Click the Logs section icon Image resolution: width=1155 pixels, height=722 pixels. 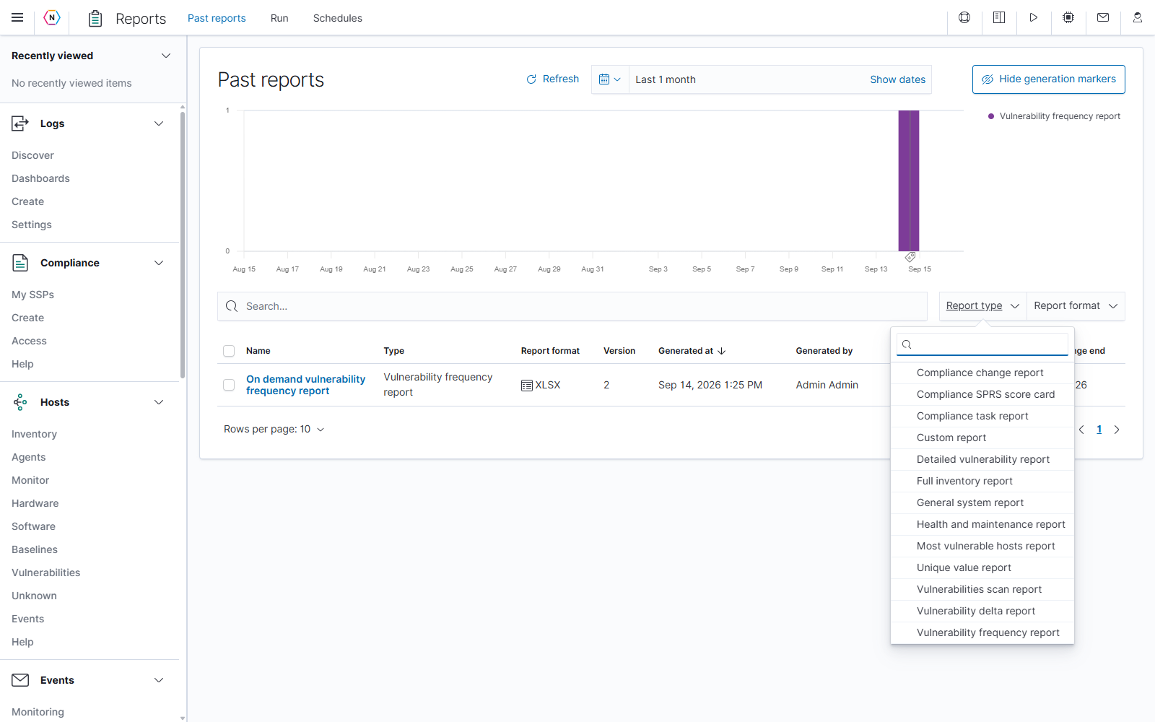[x=20, y=123]
